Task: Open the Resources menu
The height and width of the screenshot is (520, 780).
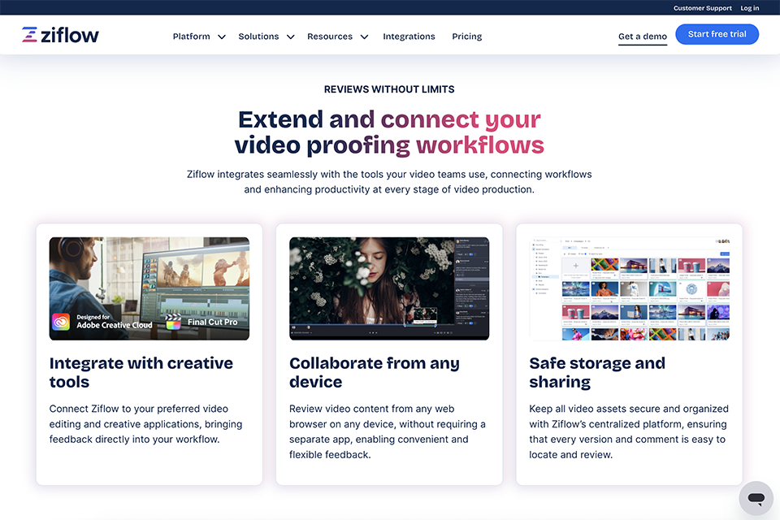Action: coord(330,37)
